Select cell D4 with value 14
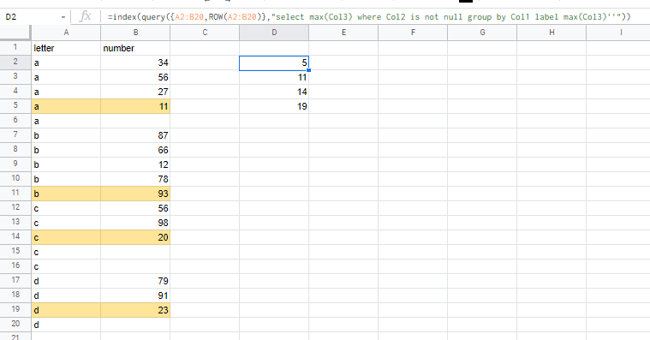The width and height of the screenshot is (650, 340). point(274,92)
